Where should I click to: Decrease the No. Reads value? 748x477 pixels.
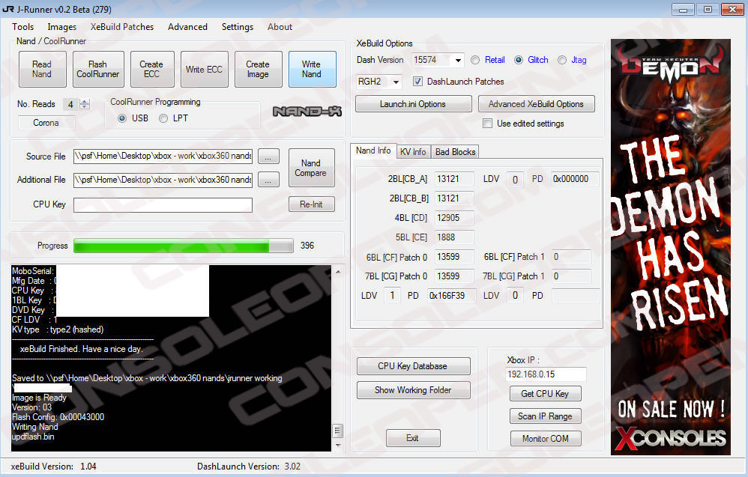[x=85, y=107]
